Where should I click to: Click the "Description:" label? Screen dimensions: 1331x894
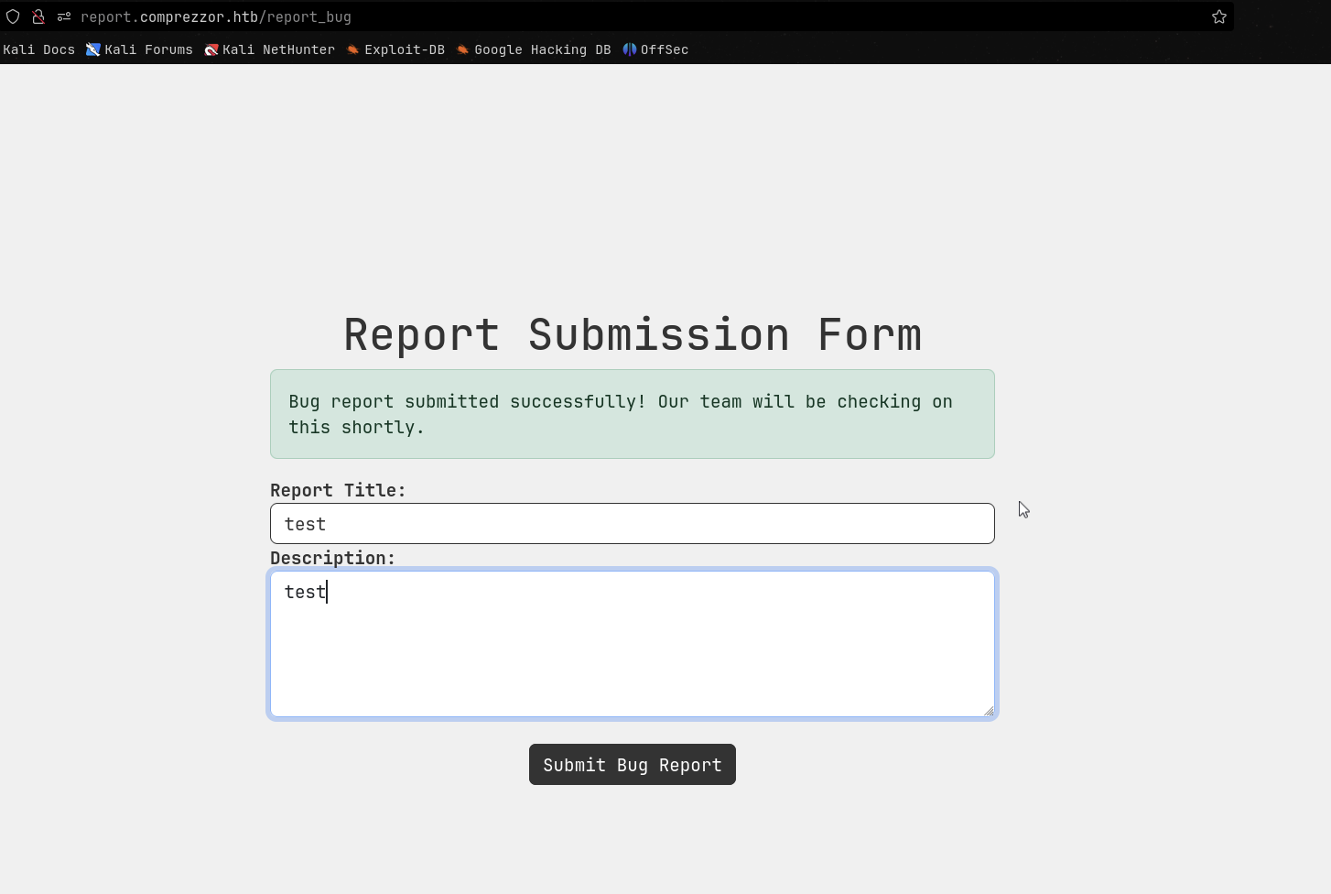click(332, 558)
